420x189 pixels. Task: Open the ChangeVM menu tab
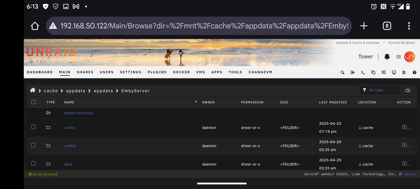(x=260, y=72)
